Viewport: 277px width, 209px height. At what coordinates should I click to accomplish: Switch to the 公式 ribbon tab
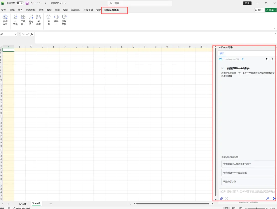tap(41, 10)
